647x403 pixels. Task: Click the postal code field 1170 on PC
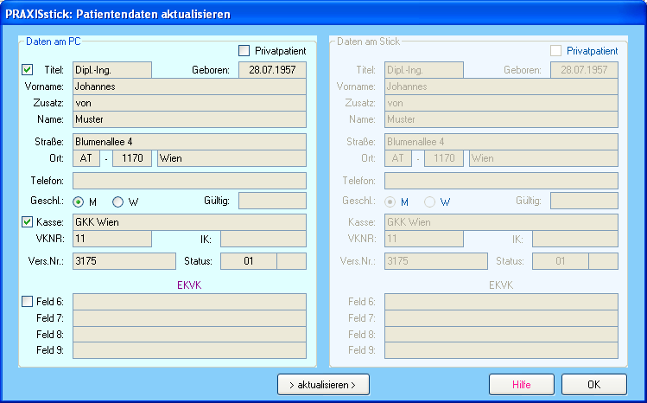(x=132, y=158)
